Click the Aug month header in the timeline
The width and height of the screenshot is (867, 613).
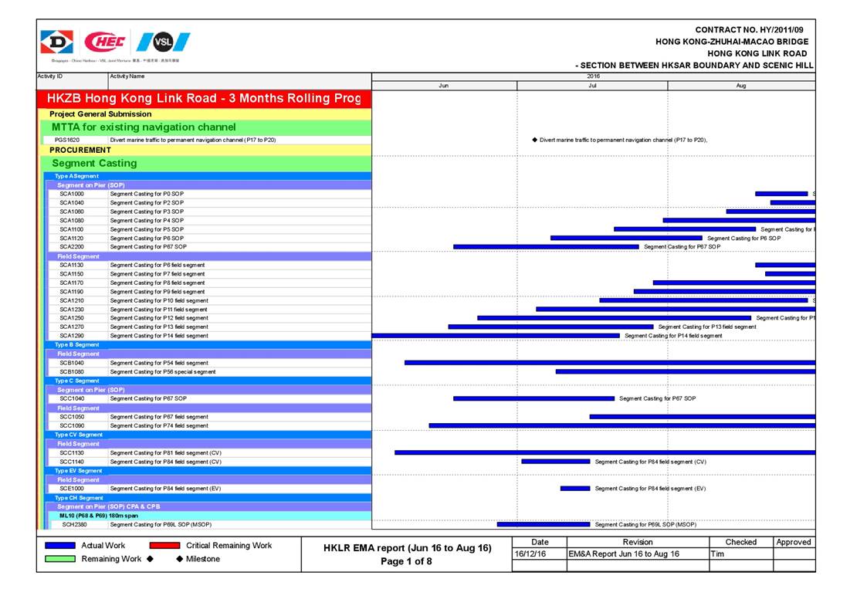[x=741, y=86]
